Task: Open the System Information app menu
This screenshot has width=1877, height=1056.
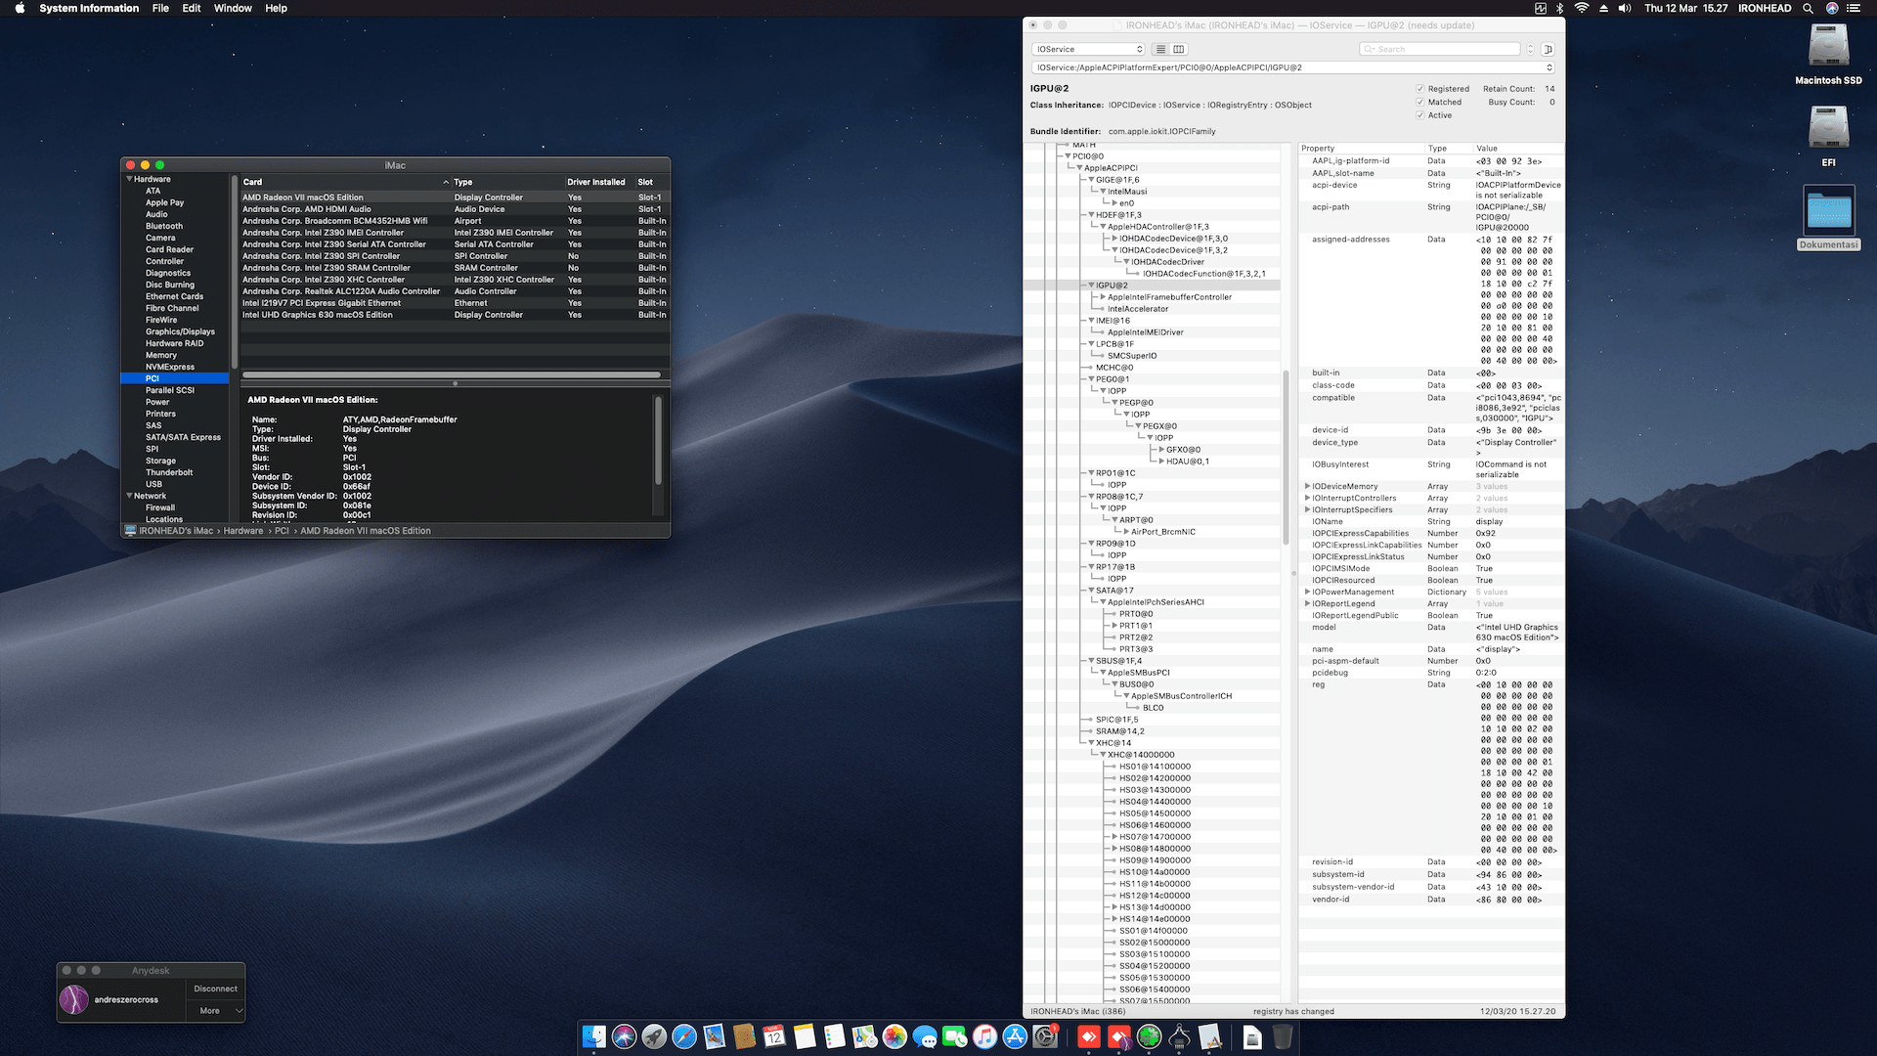Action: coord(89,8)
